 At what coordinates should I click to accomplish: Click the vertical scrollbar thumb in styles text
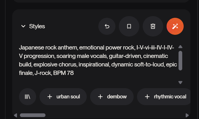coord(180,60)
